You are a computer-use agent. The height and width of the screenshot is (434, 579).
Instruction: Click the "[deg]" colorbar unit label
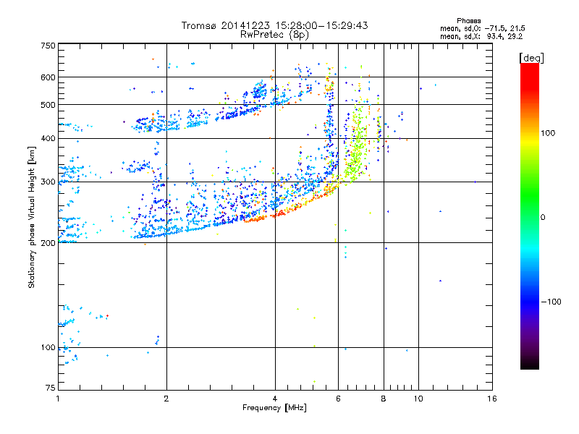[531, 58]
